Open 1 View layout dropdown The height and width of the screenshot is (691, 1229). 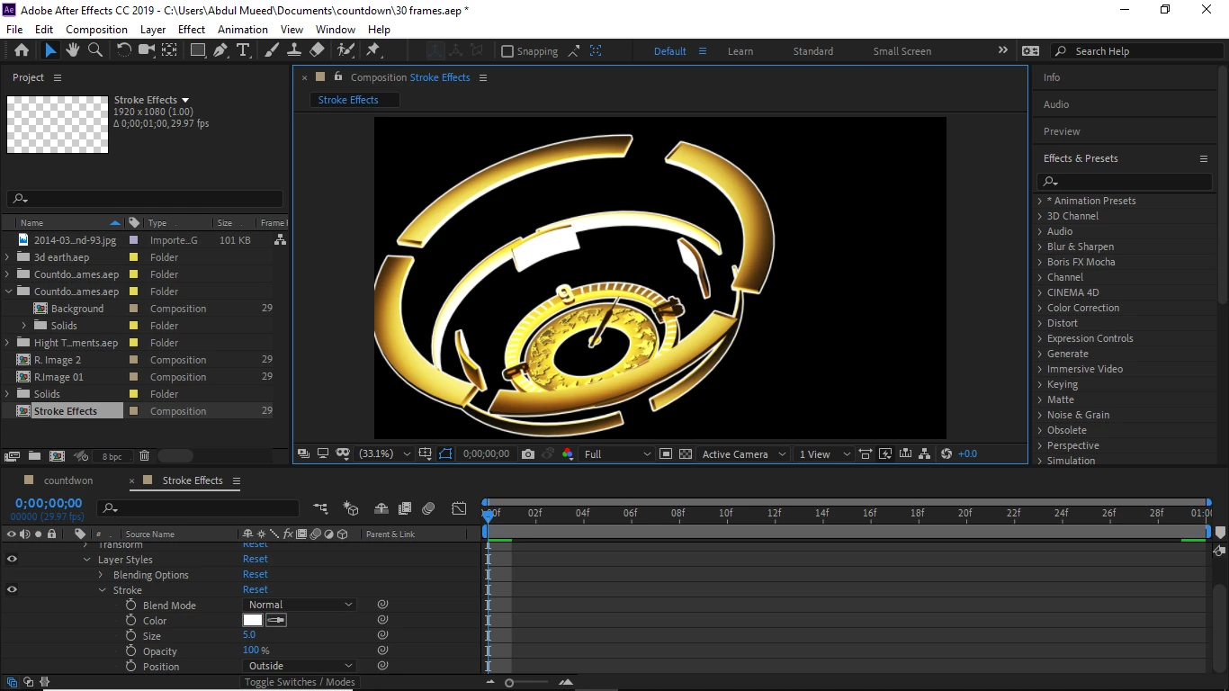823,454
